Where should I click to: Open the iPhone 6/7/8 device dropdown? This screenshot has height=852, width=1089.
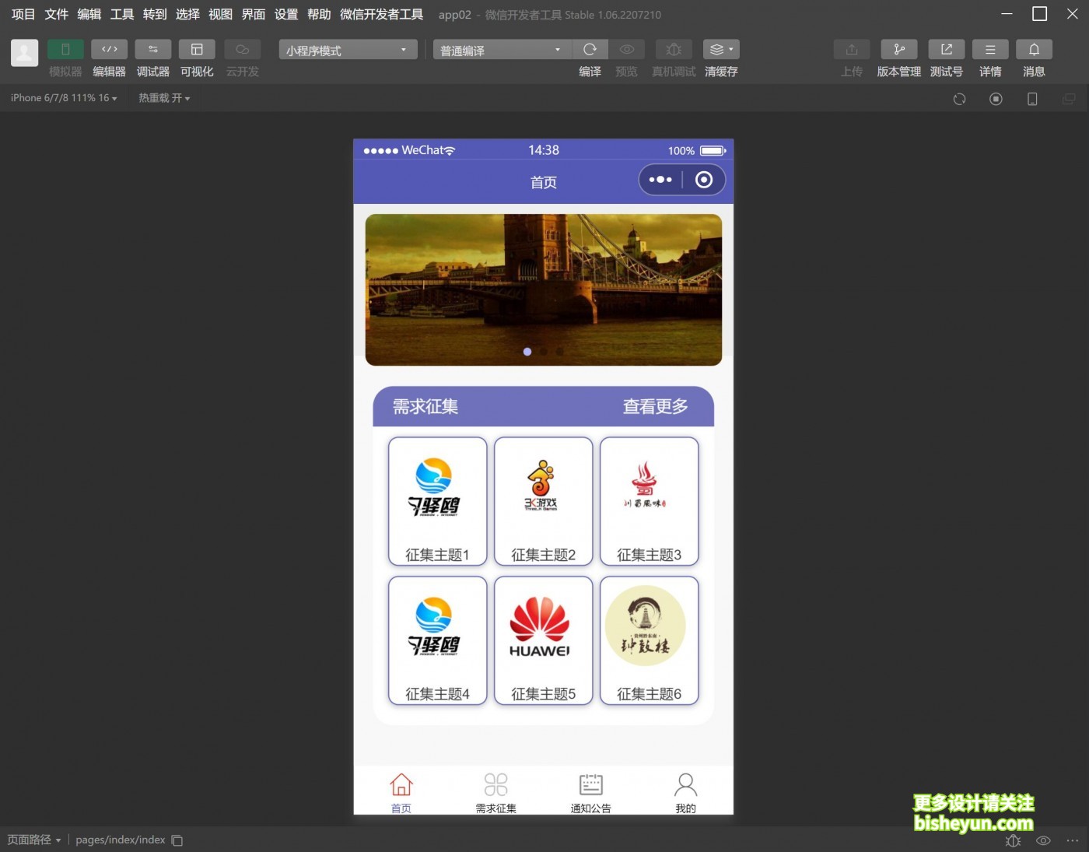point(62,97)
